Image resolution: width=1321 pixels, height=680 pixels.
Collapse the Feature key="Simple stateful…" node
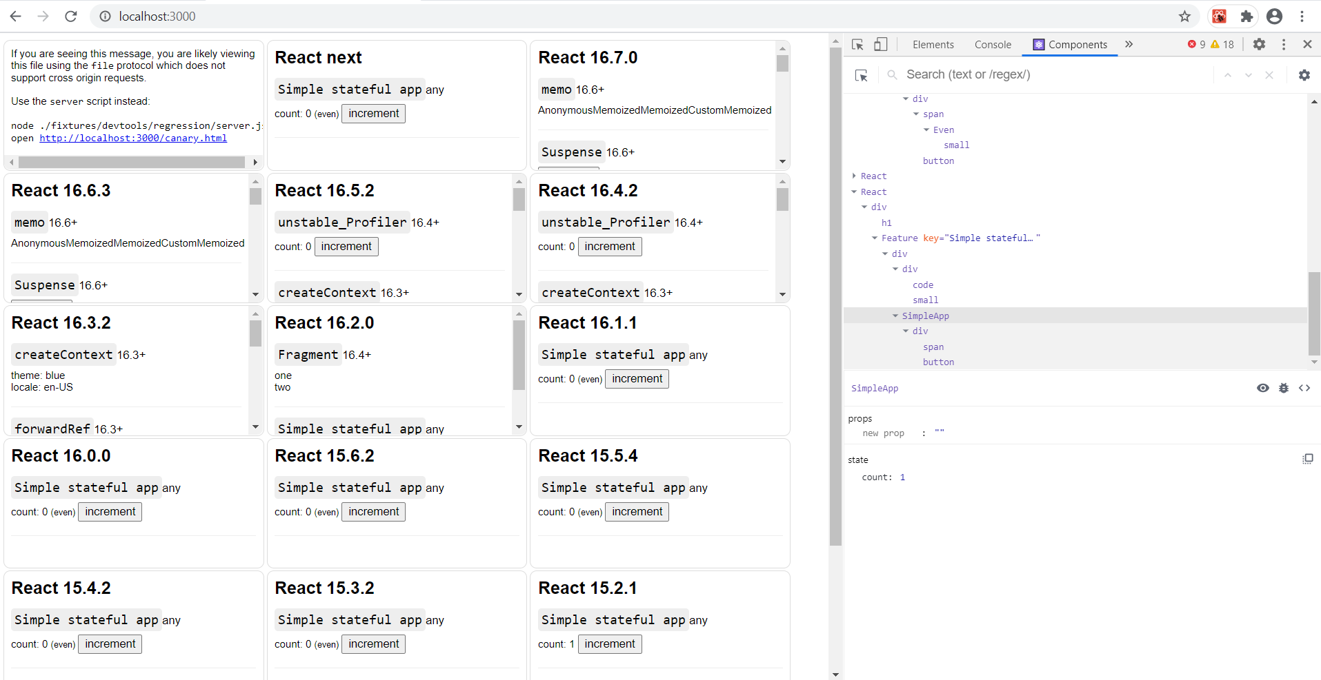[x=875, y=238]
